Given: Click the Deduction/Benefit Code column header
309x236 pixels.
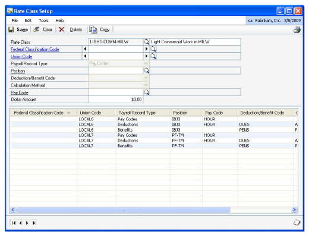Looking at the screenshot, I should (264, 113).
